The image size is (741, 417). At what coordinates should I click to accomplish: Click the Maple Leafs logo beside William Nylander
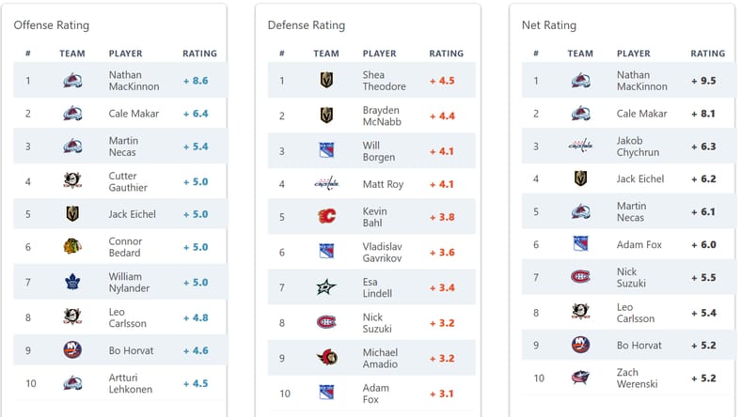pos(72,282)
